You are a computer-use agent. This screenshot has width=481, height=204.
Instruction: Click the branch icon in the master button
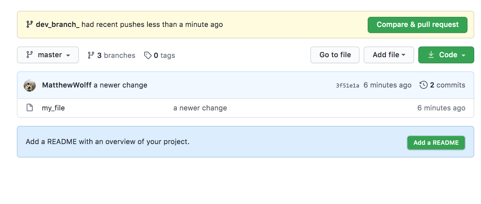tap(30, 55)
